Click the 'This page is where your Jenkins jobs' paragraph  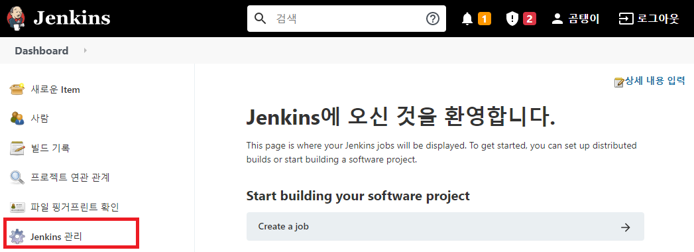(x=441, y=153)
